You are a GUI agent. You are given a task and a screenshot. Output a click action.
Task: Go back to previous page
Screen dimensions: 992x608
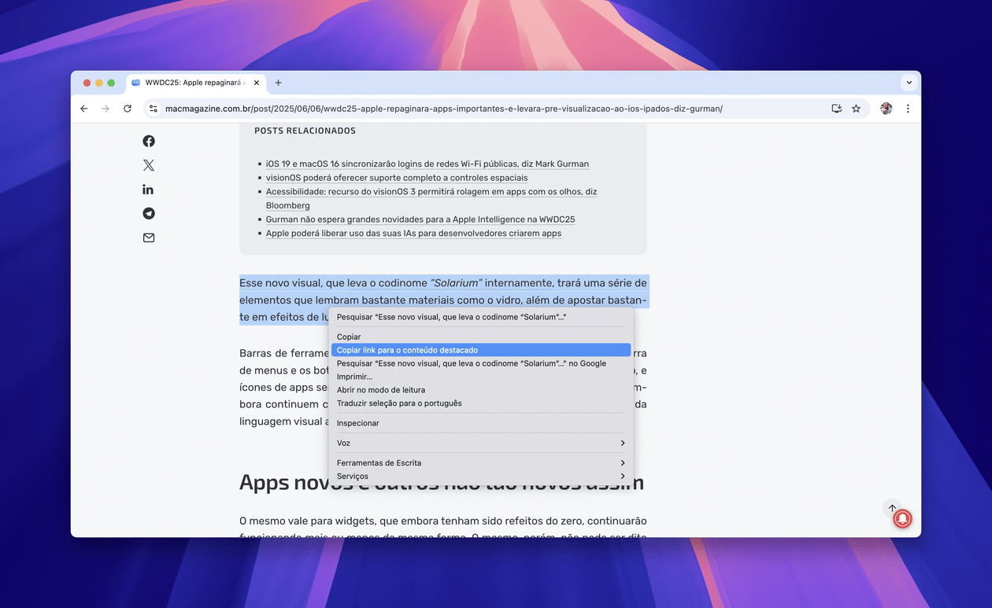pyautogui.click(x=84, y=109)
